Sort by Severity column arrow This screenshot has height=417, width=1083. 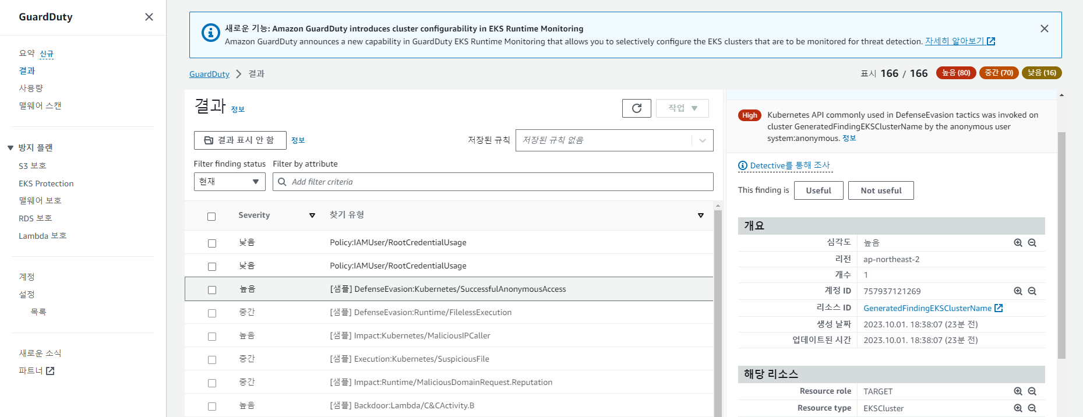pyautogui.click(x=312, y=215)
